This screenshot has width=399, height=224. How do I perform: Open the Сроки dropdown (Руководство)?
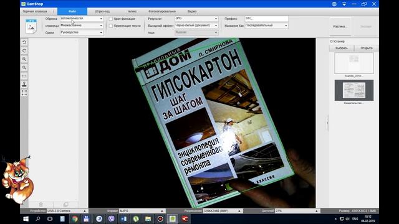82,32
